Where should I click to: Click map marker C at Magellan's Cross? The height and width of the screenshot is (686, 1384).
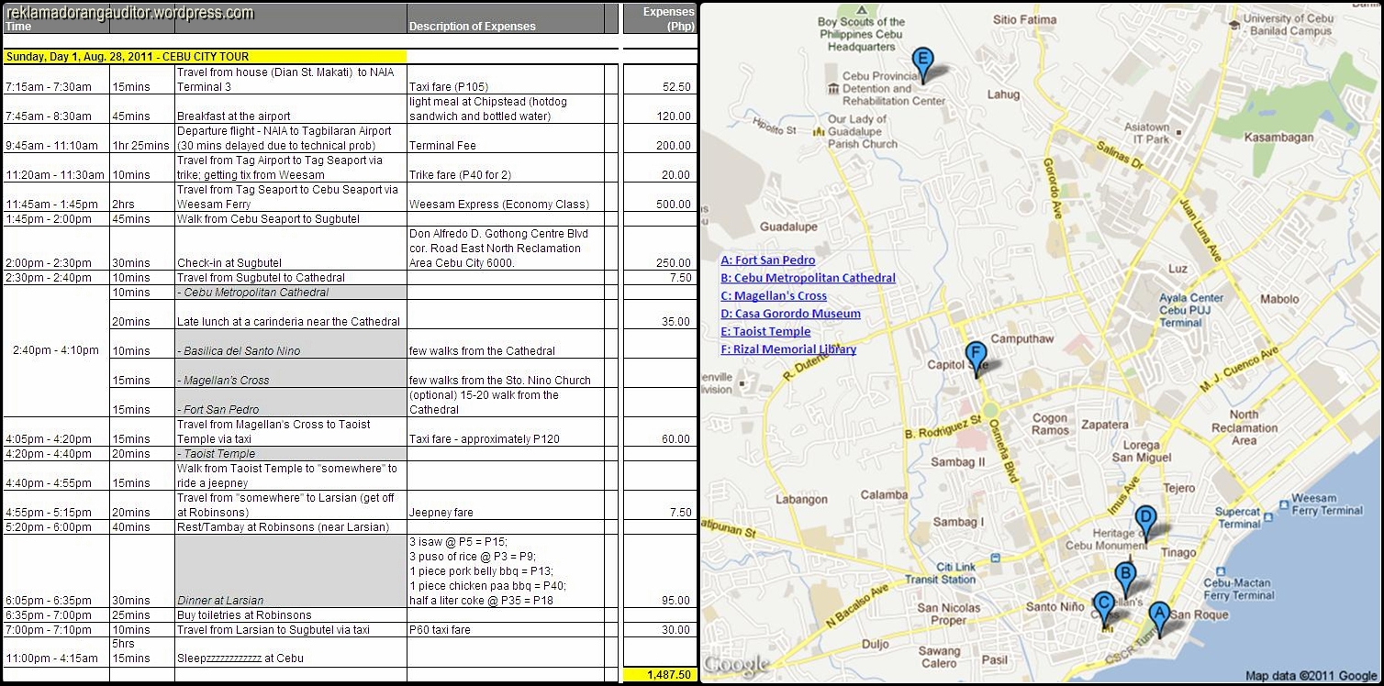click(1104, 606)
